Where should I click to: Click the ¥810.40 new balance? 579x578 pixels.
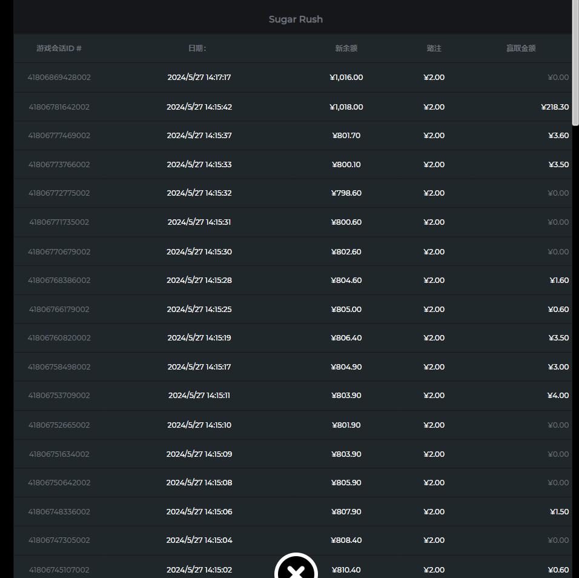(x=346, y=570)
